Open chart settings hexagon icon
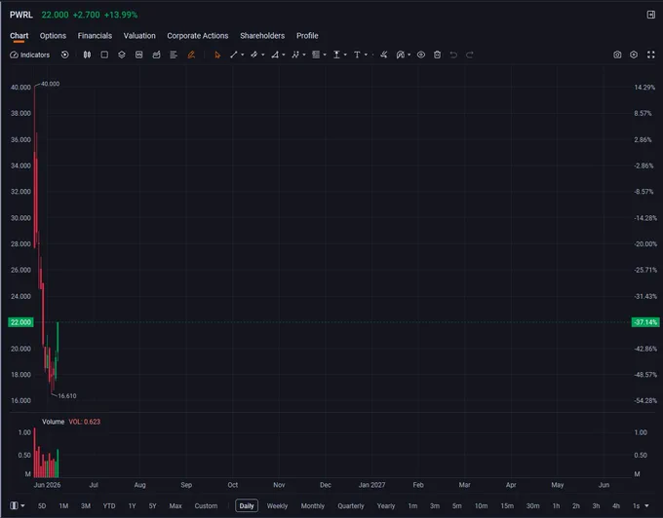The height and width of the screenshot is (518, 663). pos(634,55)
